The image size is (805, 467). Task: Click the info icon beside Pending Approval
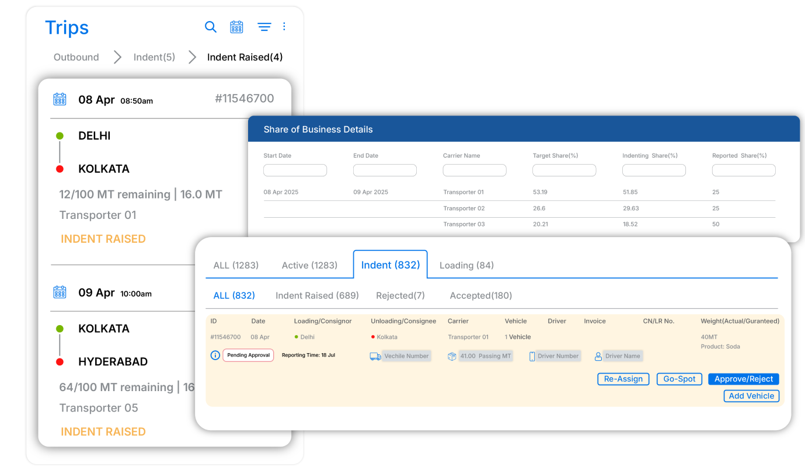tap(215, 355)
